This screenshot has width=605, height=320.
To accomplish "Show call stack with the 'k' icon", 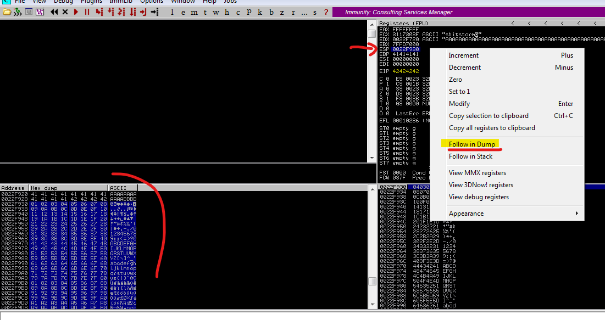I will (260, 12).
